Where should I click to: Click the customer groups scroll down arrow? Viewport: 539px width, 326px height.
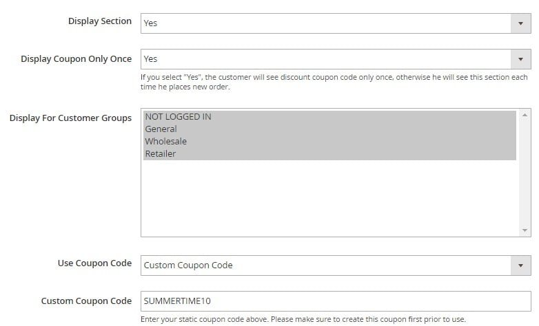[525, 230]
